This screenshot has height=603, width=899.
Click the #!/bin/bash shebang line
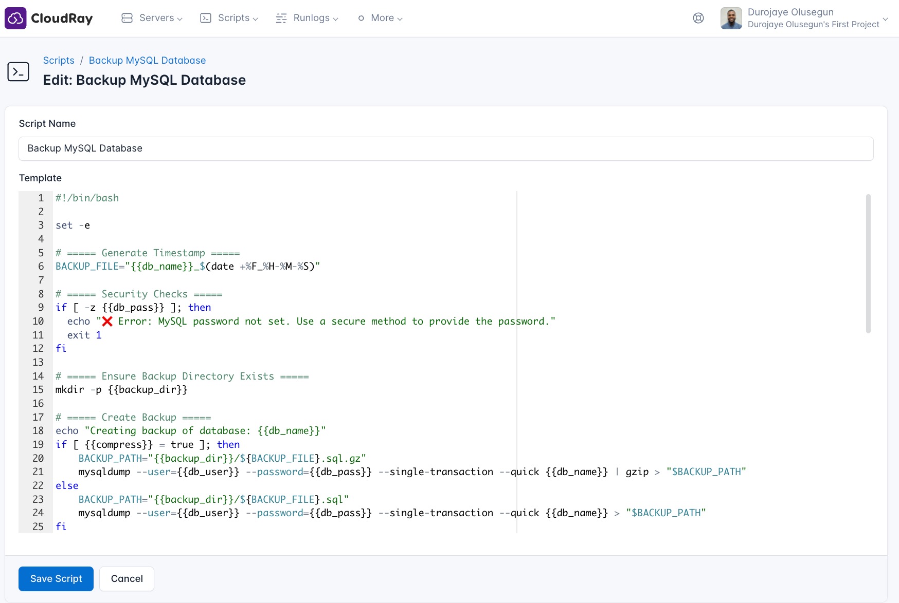point(87,198)
